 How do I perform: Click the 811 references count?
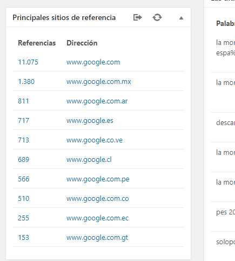(23, 101)
